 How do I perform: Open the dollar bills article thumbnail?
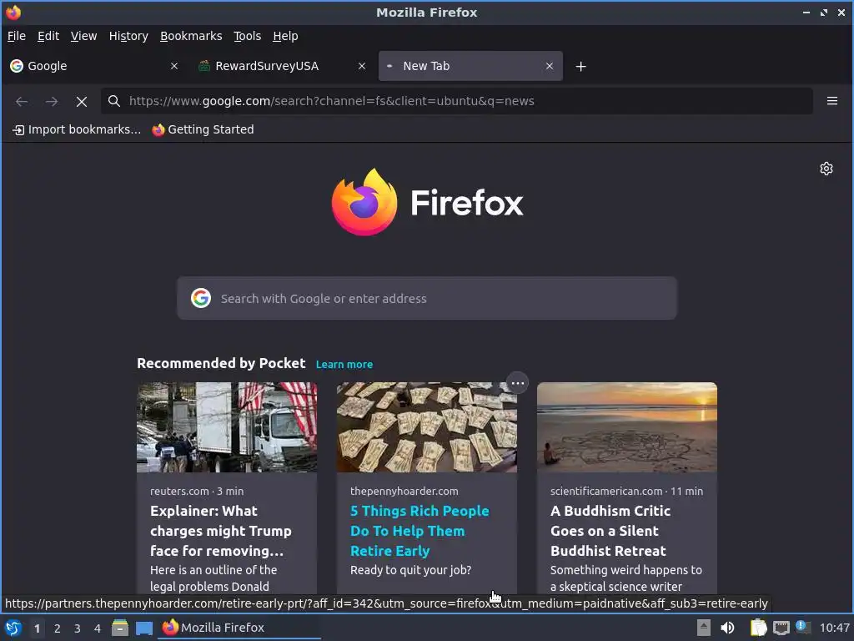click(x=426, y=426)
